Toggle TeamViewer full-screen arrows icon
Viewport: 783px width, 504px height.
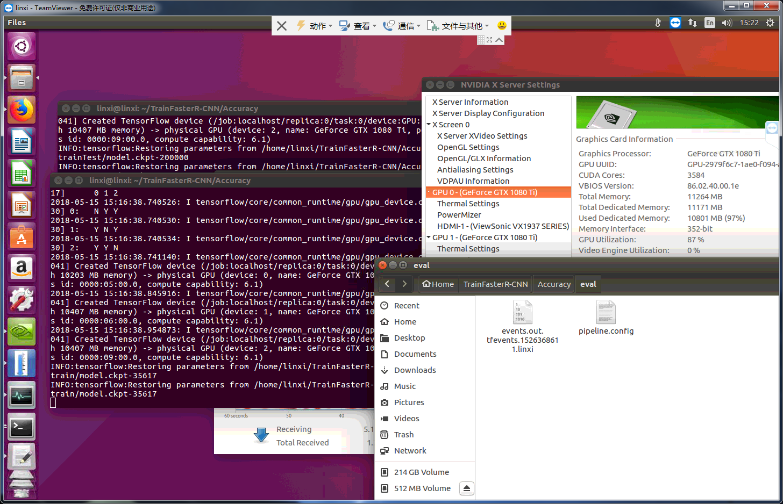[489, 40]
